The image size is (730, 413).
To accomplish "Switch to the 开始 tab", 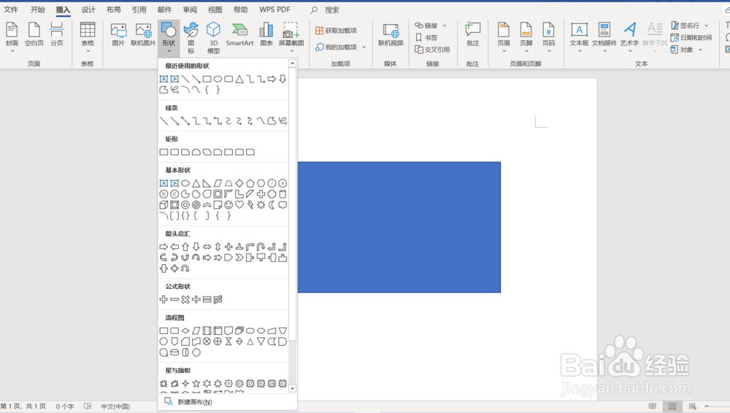I will click(37, 9).
